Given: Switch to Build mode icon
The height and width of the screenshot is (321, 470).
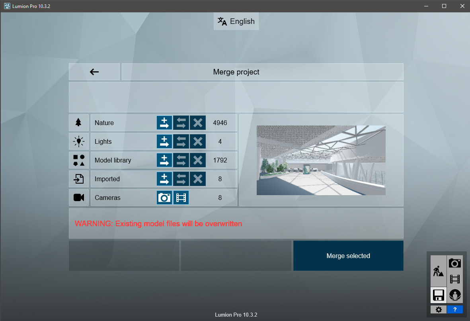Looking at the screenshot, I should 438,271.
